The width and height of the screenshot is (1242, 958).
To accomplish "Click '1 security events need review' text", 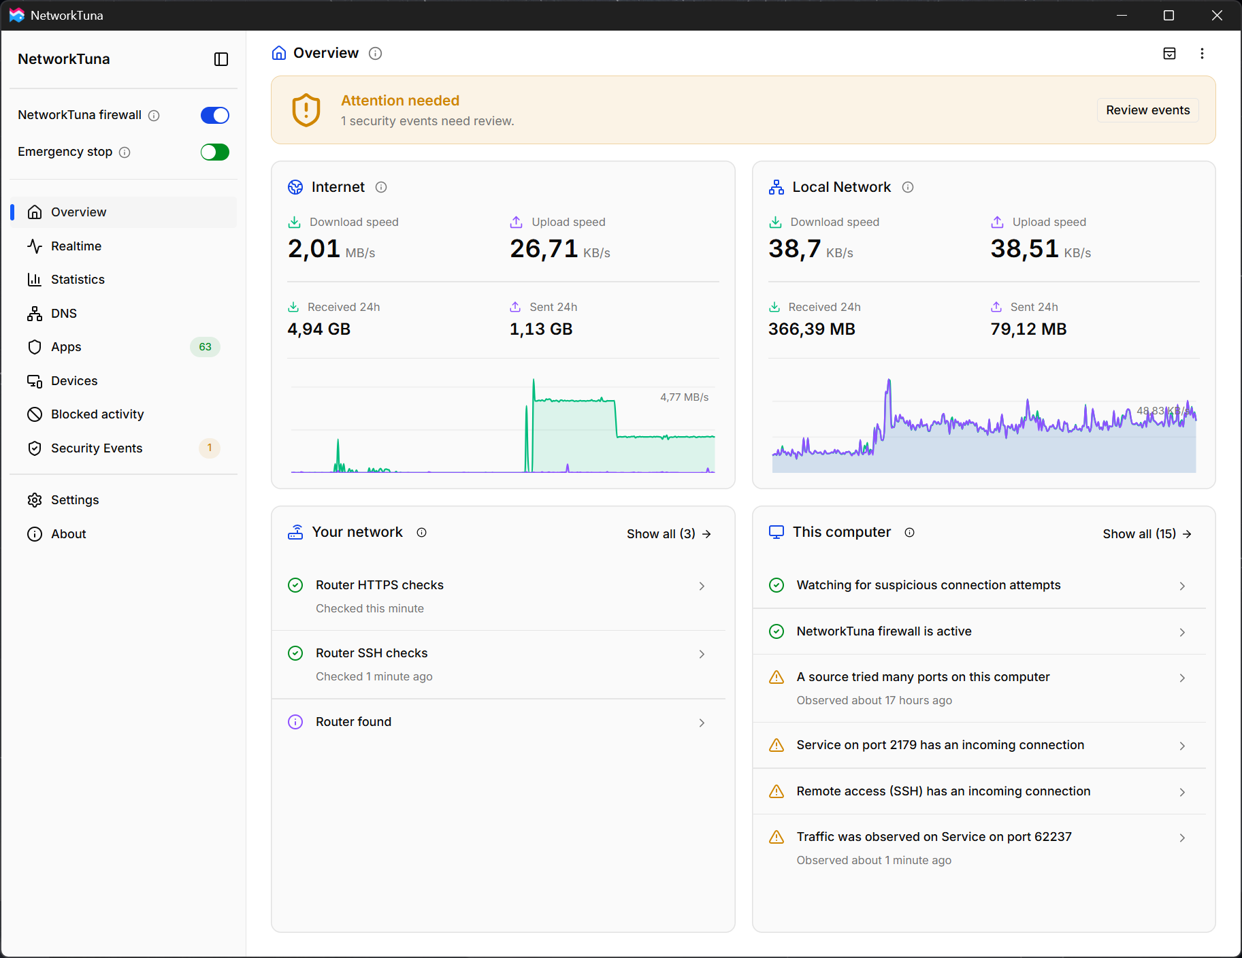I will pos(427,121).
